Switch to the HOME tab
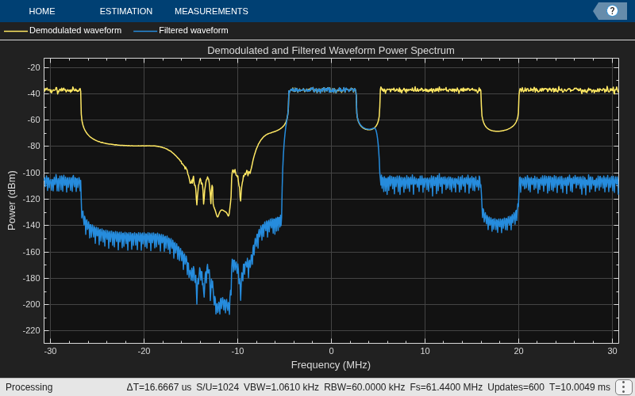Viewport: 635px width, 396px height. pos(42,11)
